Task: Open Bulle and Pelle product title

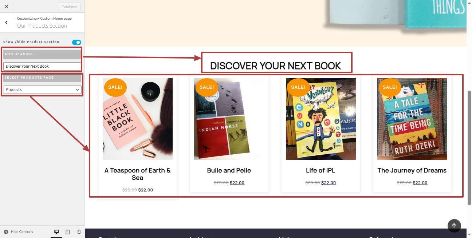Action: [x=229, y=170]
